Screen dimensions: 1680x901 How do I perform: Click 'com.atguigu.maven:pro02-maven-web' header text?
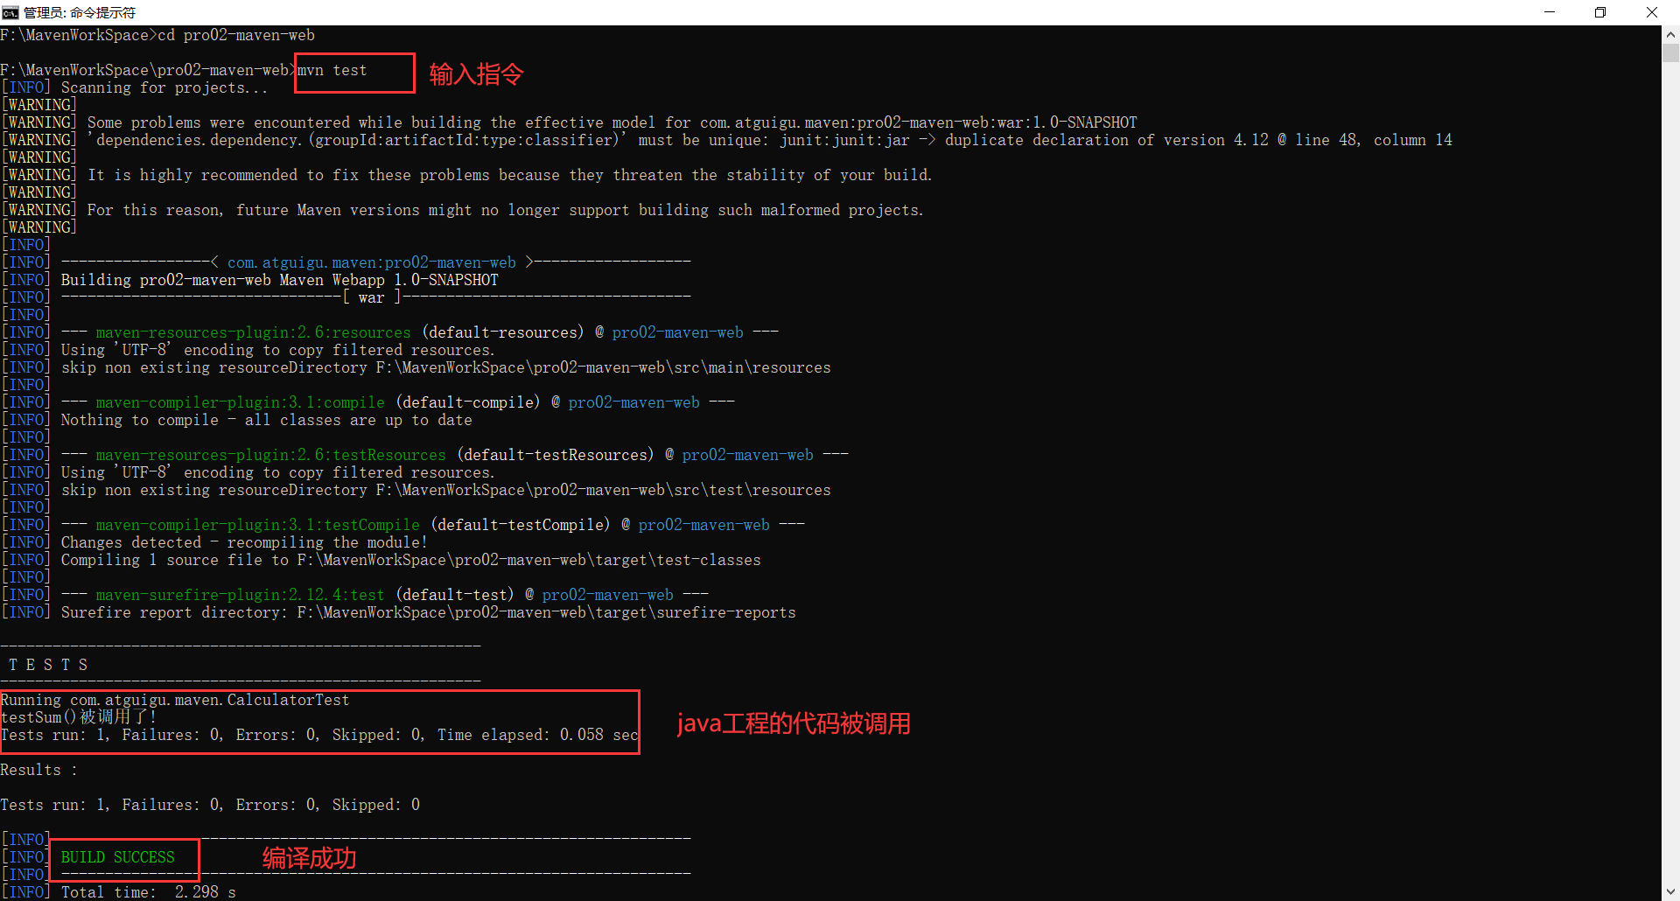(372, 262)
